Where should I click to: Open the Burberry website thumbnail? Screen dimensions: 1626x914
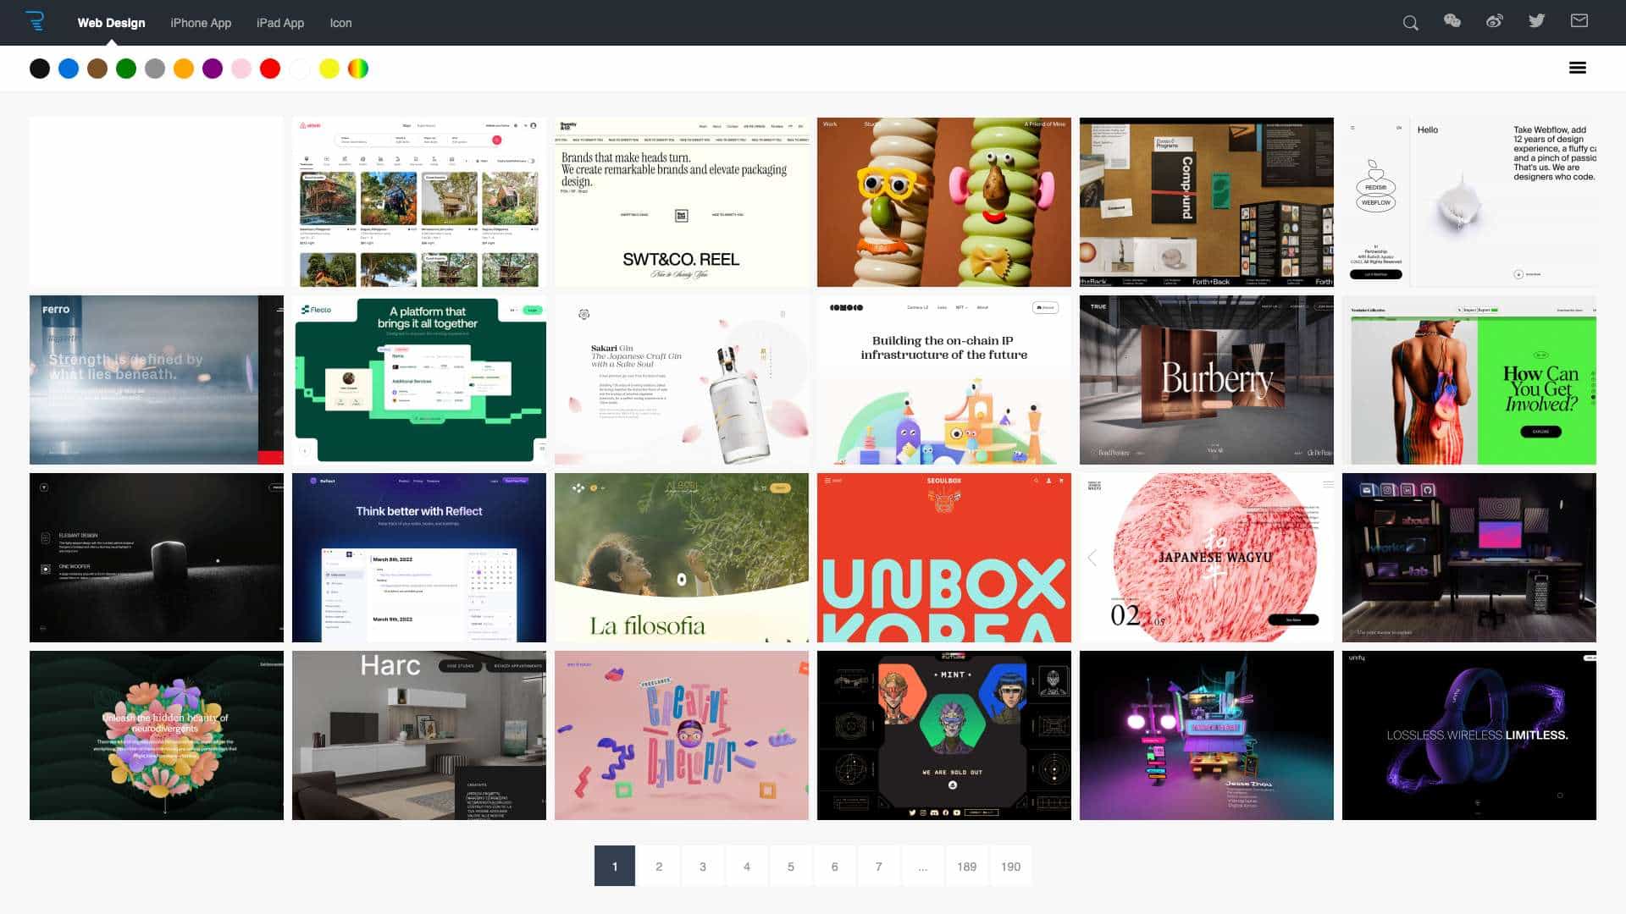pyautogui.click(x=1207, y=380)
